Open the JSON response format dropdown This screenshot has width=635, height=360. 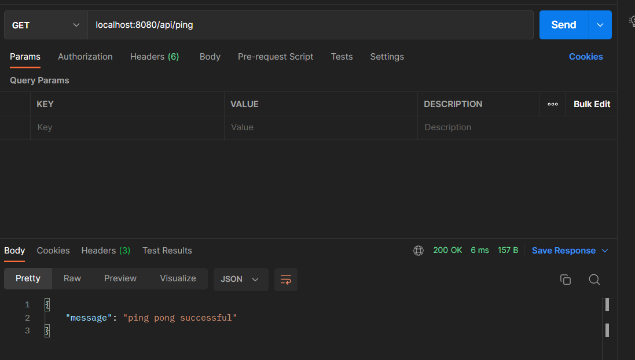pyautogui.click(x=240, y=279)
